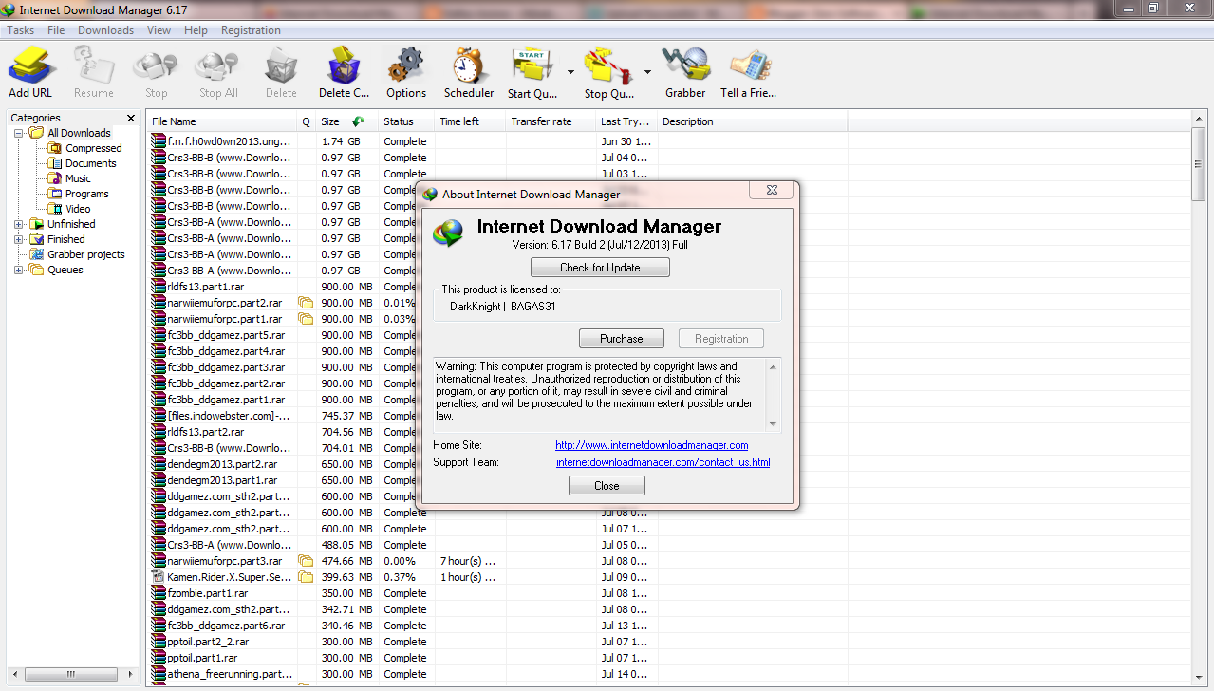Click the Check for Update button
1214x691 pixels.
tap(600, 268)
